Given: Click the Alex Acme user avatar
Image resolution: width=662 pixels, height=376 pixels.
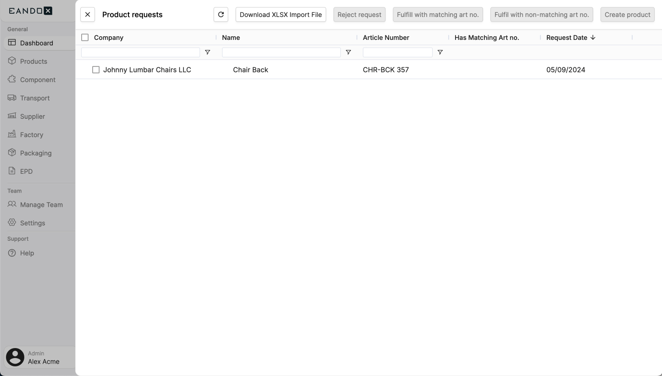Looking at the screenshot, I should pos(15,357).
